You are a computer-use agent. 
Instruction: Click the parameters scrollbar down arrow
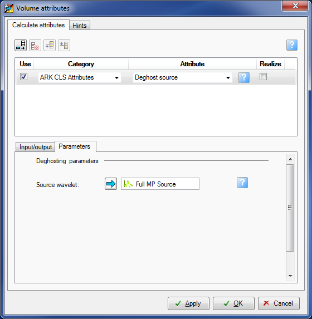[x=290, y=276]
